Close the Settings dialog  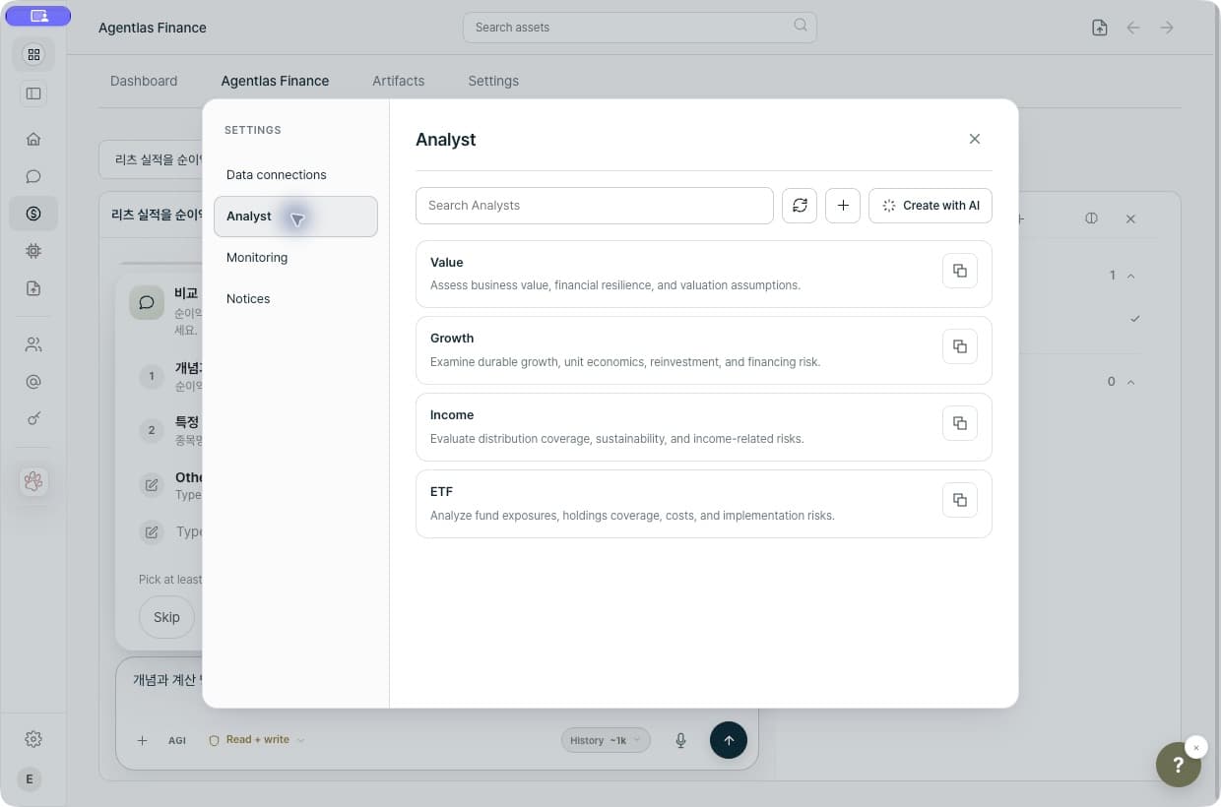(x=975, y=139)
